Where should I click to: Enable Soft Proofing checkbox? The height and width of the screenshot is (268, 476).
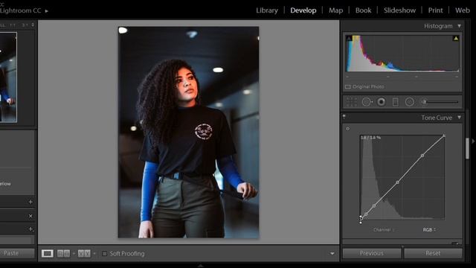[104, 253]
